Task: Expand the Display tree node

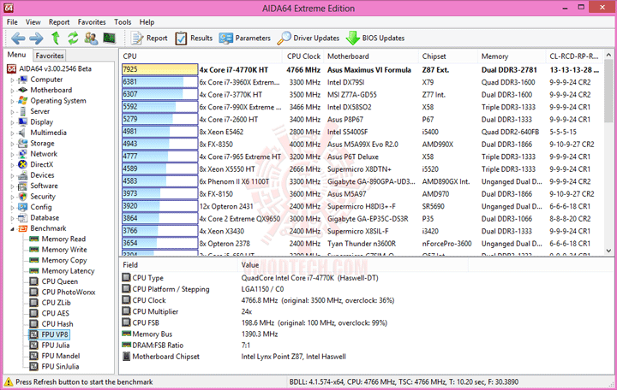Action: (x=12, y=122)
